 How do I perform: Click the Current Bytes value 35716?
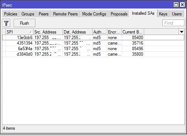pyautogui.click(x=138, y=43)
